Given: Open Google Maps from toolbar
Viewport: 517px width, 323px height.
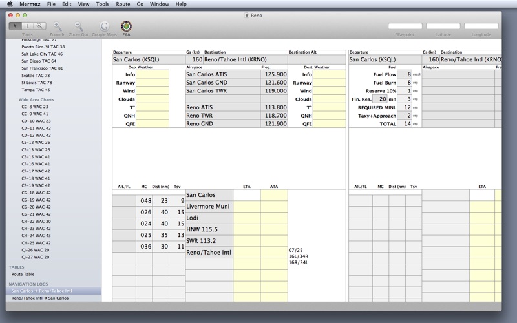Looking at the screenshot, I should point(104,26).
